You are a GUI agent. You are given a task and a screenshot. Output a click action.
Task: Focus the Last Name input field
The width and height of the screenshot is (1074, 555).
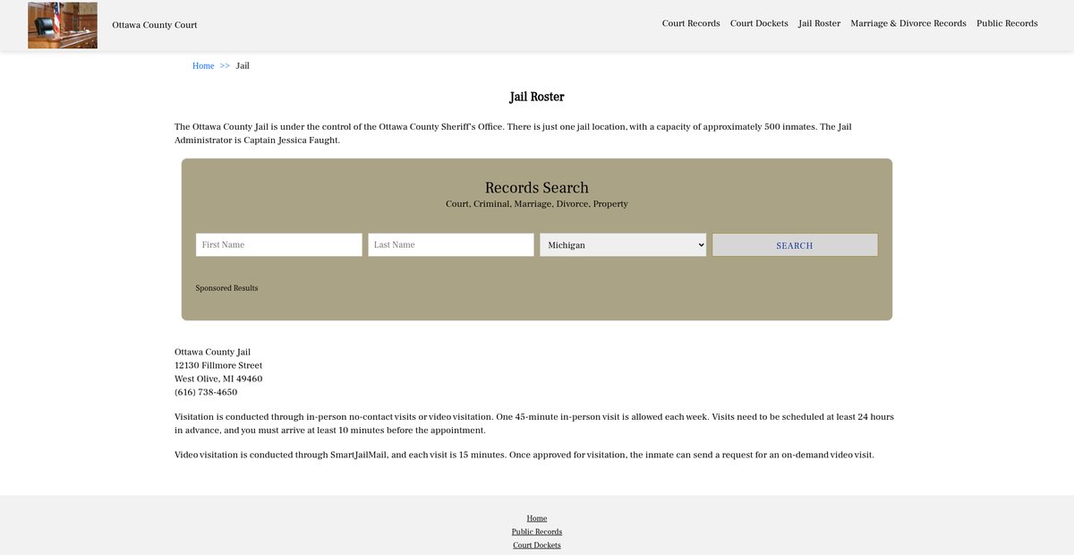pos(450,245)
